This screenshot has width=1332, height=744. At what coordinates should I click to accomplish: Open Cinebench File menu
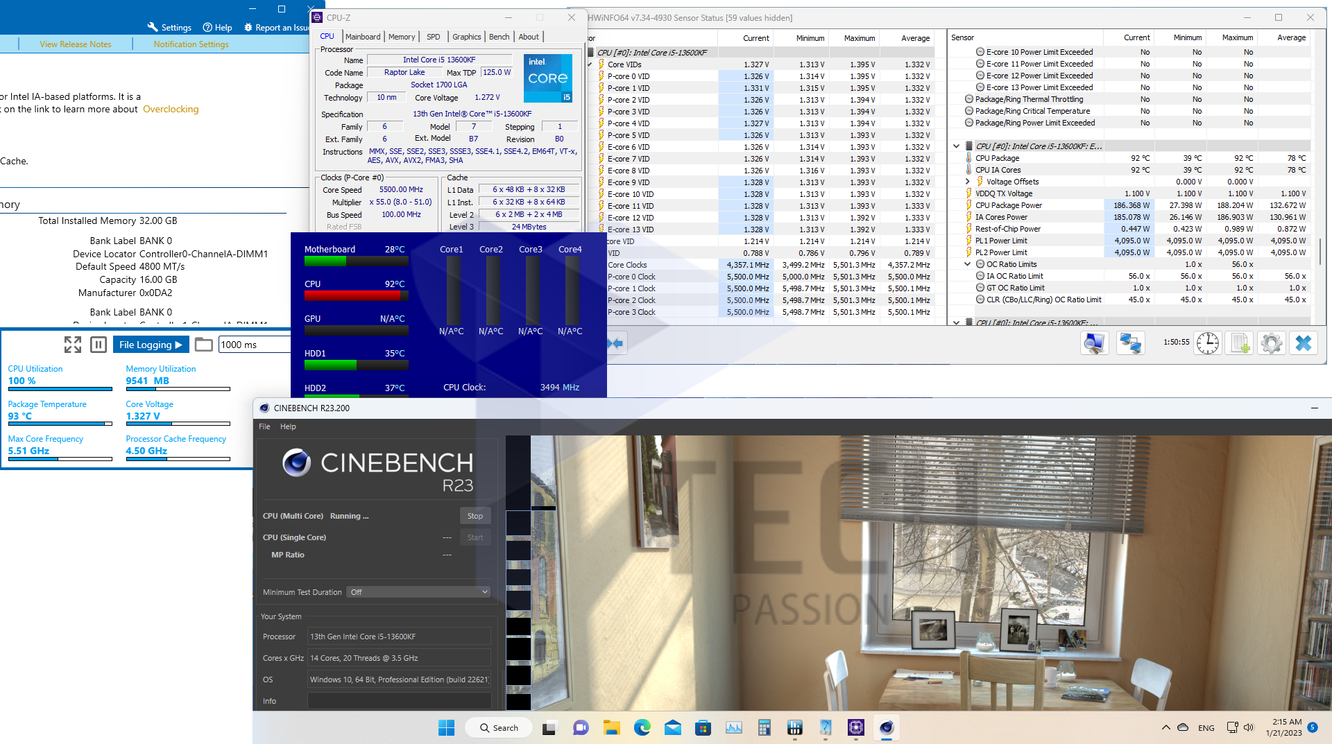[x=264, y=426]
